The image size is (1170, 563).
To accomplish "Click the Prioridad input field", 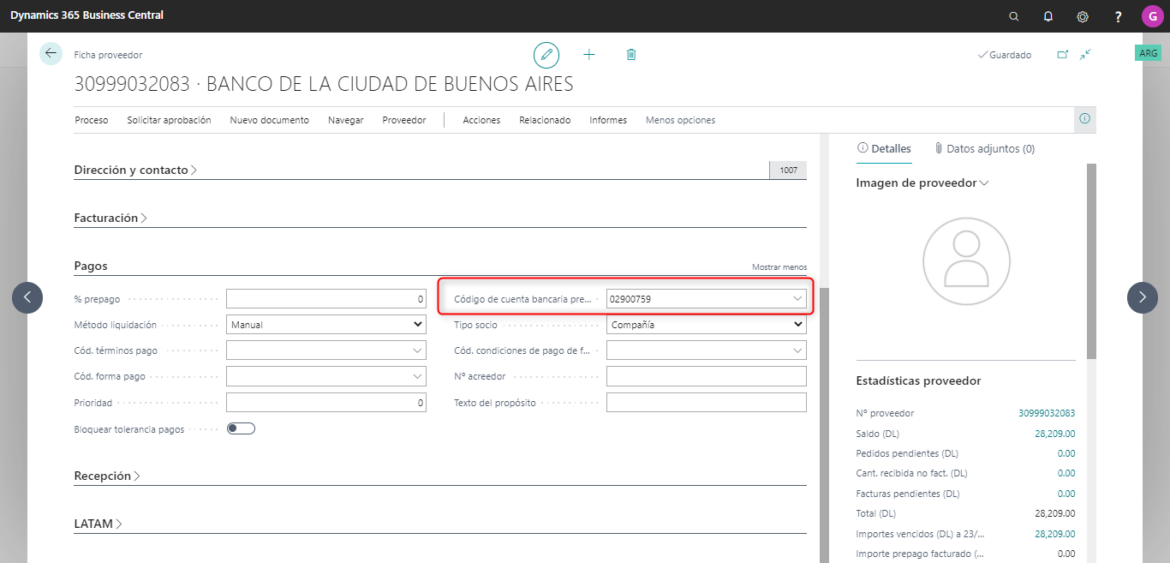I will pos(326,402).
